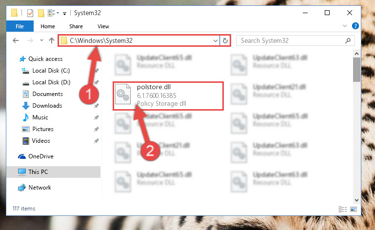The width and height of the screenshot is (375, 230).
Task: Open the address bar history dropdown
Action: point(215,40)
